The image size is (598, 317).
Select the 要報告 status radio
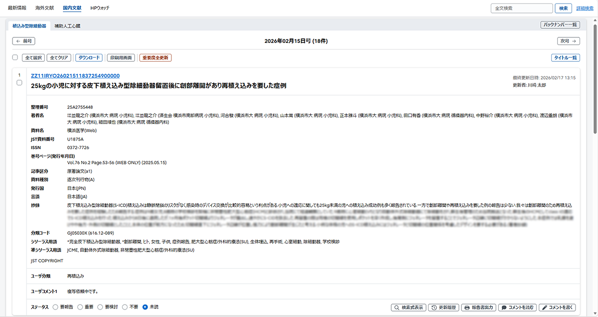click(x=55, y=307)
